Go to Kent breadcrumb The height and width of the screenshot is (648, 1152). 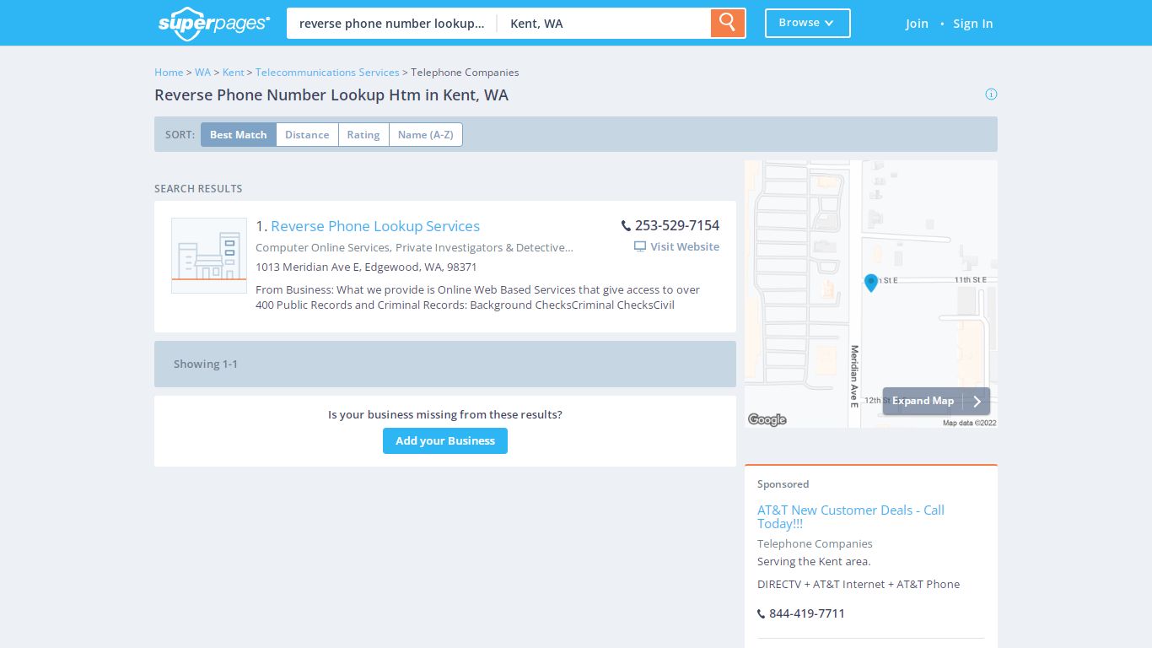pos(234,72)
